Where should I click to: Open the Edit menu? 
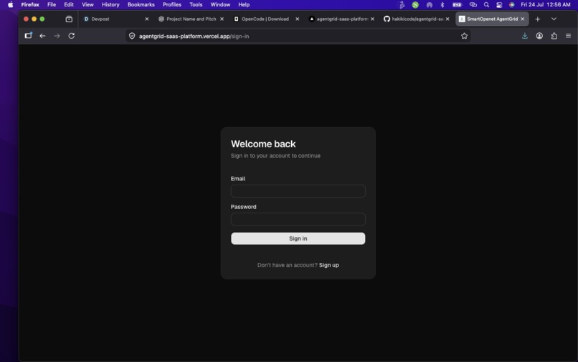coord(69,4)
